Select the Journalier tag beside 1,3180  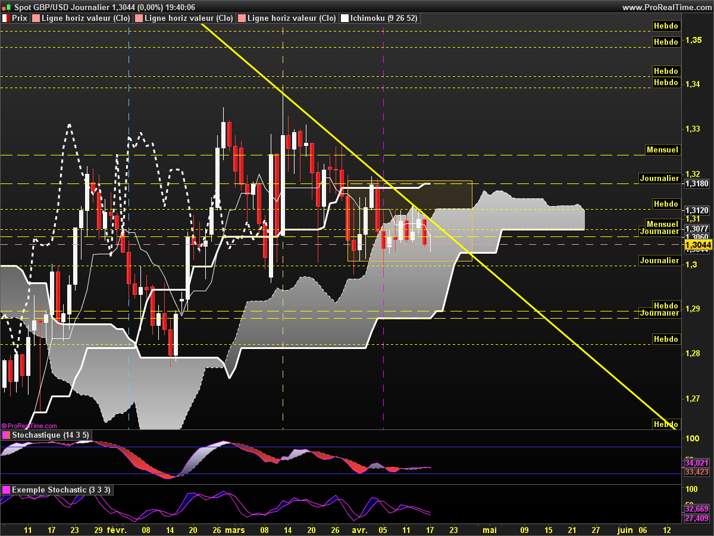click(659, 178)
